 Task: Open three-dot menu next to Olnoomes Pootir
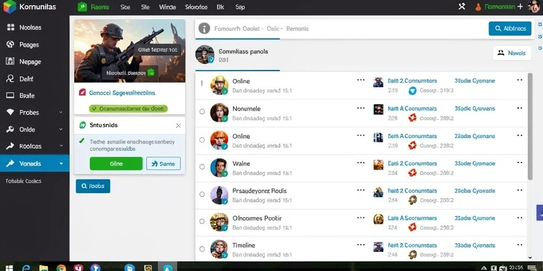(361, 218)
